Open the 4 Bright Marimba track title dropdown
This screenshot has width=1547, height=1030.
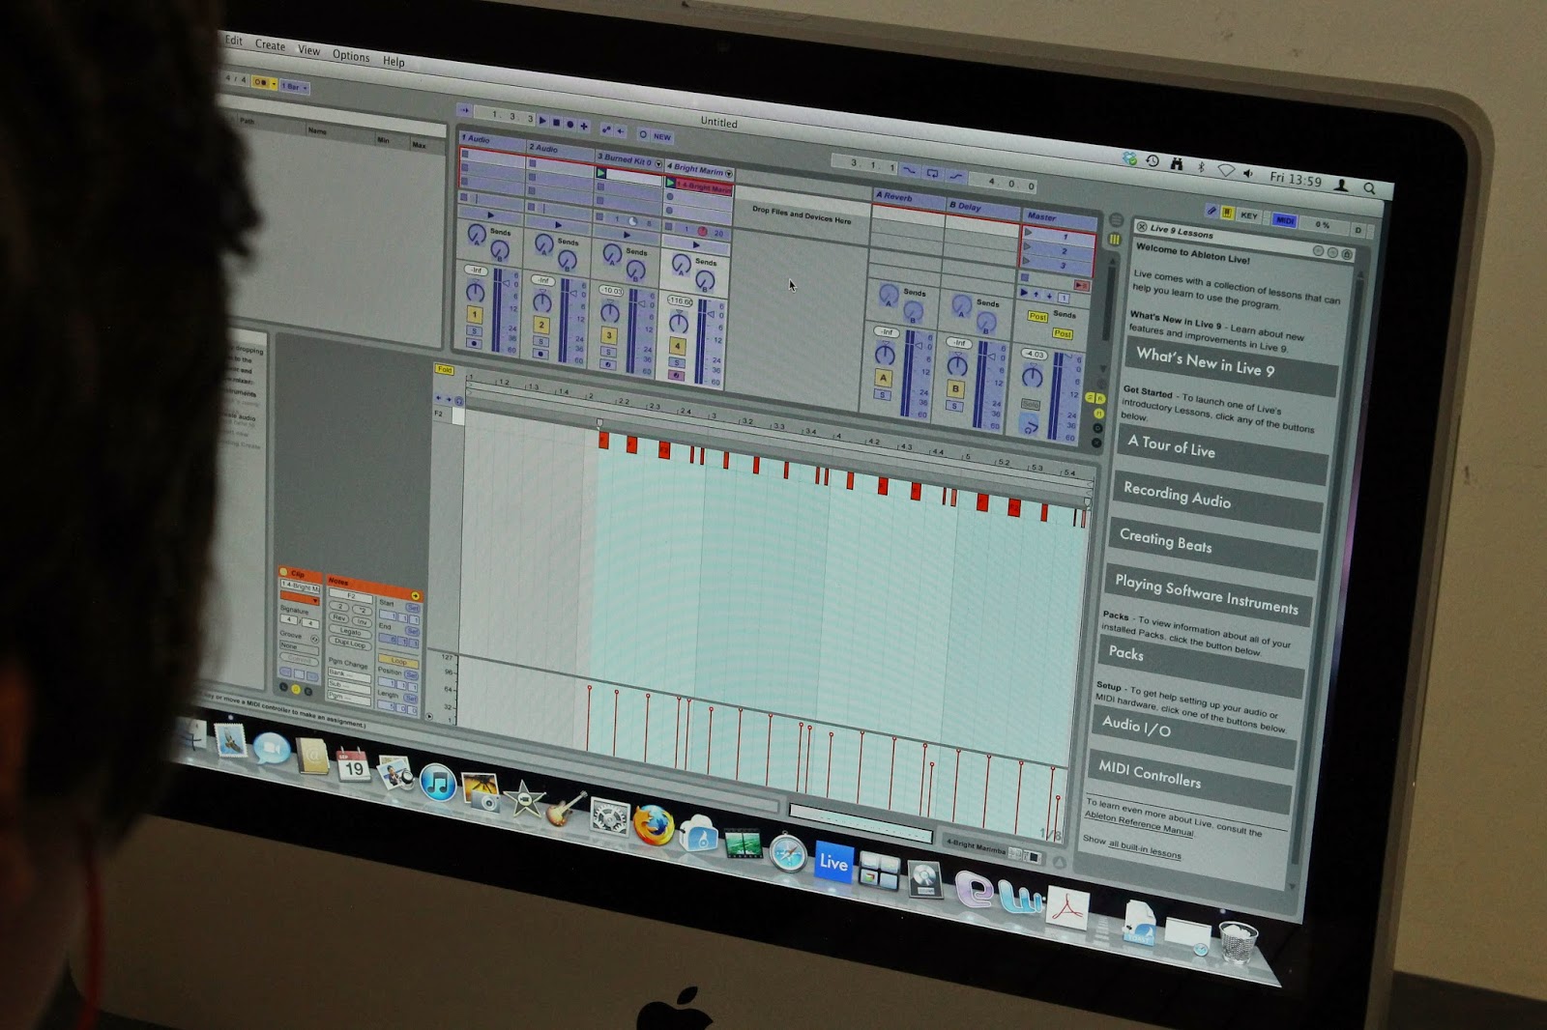[x=728, y=174]
